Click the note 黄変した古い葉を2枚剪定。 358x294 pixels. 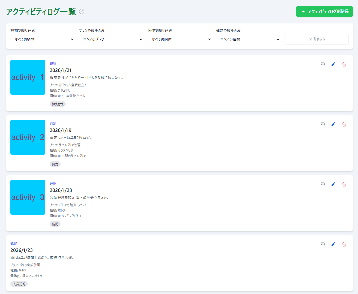[x=71, y=138]
